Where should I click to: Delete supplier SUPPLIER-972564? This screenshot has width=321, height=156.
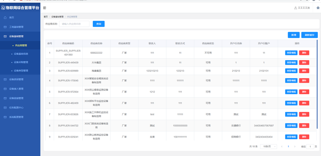304,92
